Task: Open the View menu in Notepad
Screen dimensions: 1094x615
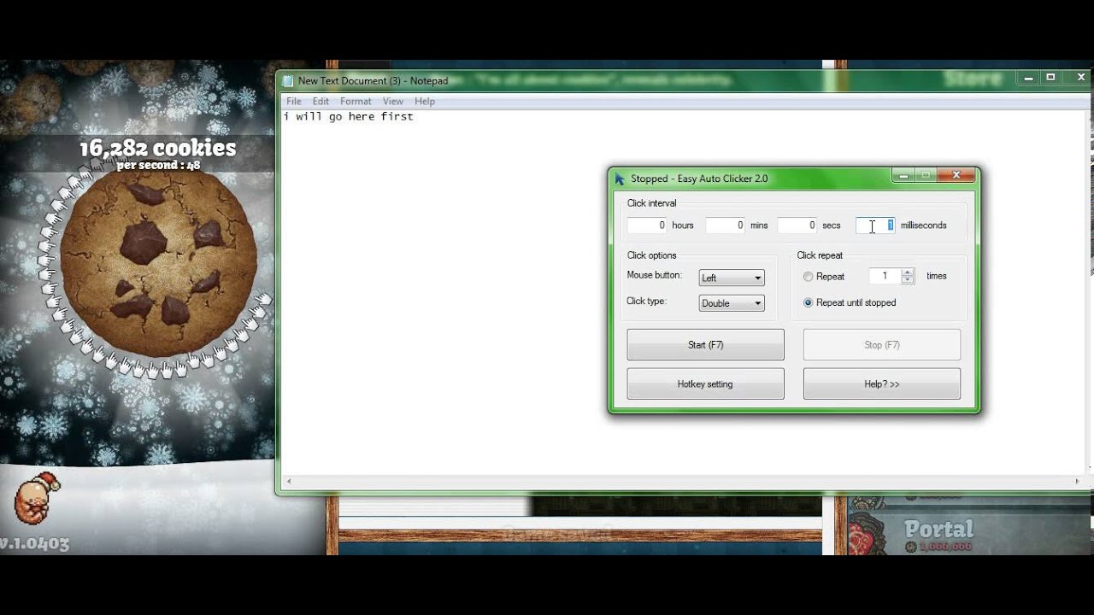Action: click(x=393, y=101)
